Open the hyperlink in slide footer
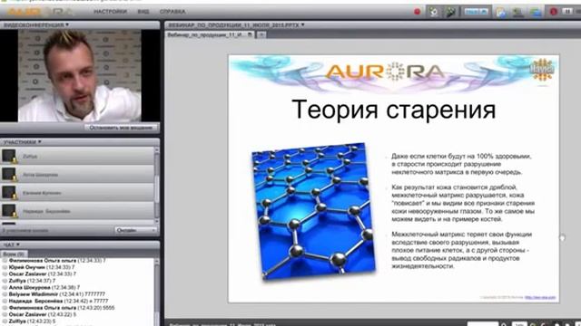 coord(540,297)
